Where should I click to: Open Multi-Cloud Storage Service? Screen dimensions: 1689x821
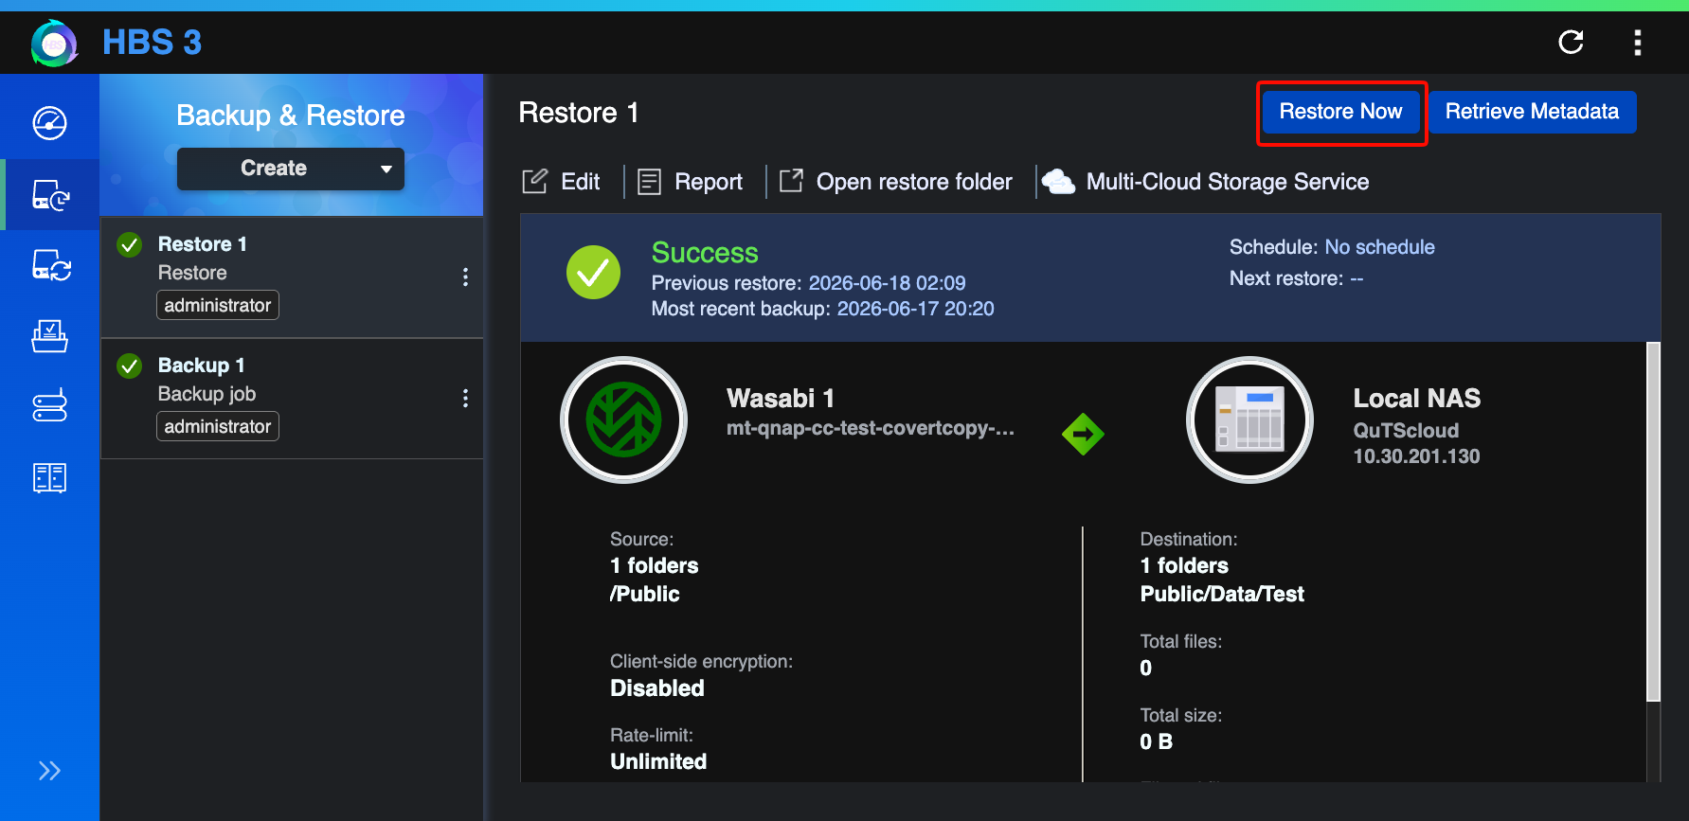pos(1206,182)
